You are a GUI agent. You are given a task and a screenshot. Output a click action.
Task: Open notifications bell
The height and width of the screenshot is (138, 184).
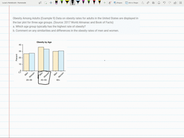pos(159,3)
